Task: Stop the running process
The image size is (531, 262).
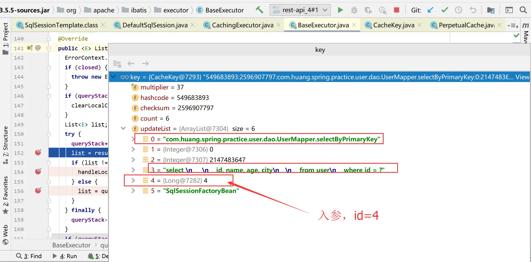Action: [x=397, y=10]
